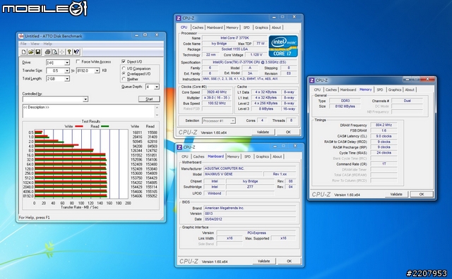452x279 pixels.
Task: Click the CPU-Z icon in Mainboard window title
Action: click(179, 147)
